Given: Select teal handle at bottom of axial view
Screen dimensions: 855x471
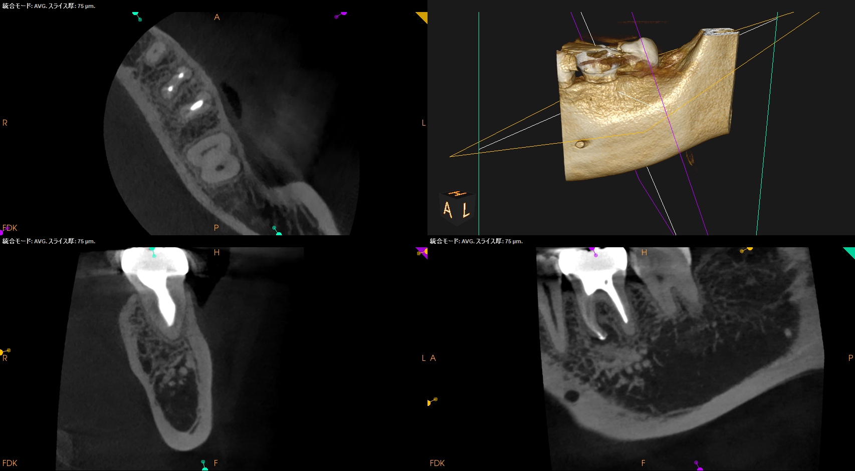Looking at the screenshot, I should [277, 231].
